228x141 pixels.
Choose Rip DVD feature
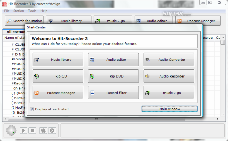pos(113,76)
